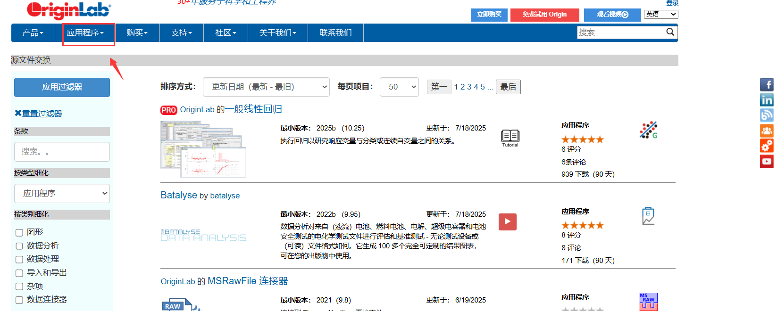Open the YouTube icon in the side bar
Image resolution: width=777 pixels, height=311 pixels.
(767, 161)
